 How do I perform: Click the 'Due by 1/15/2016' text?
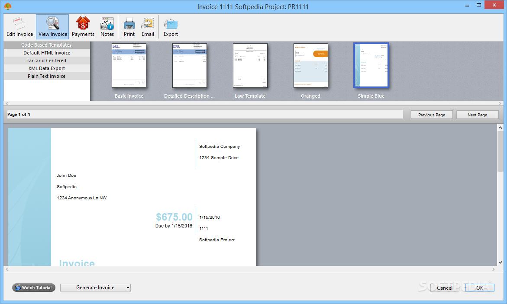pos(174,226)
